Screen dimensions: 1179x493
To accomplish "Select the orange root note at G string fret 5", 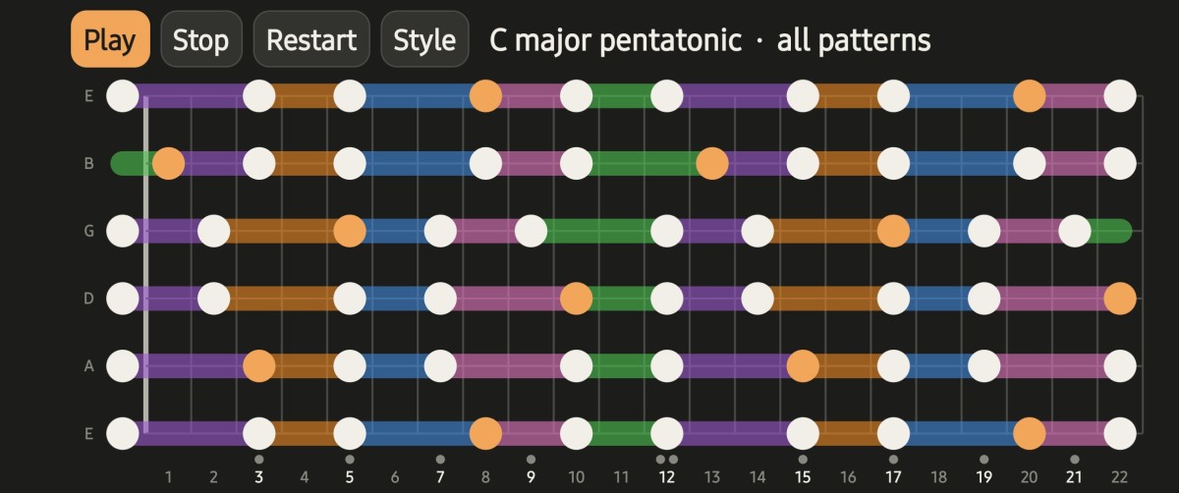I will point(349,231).
